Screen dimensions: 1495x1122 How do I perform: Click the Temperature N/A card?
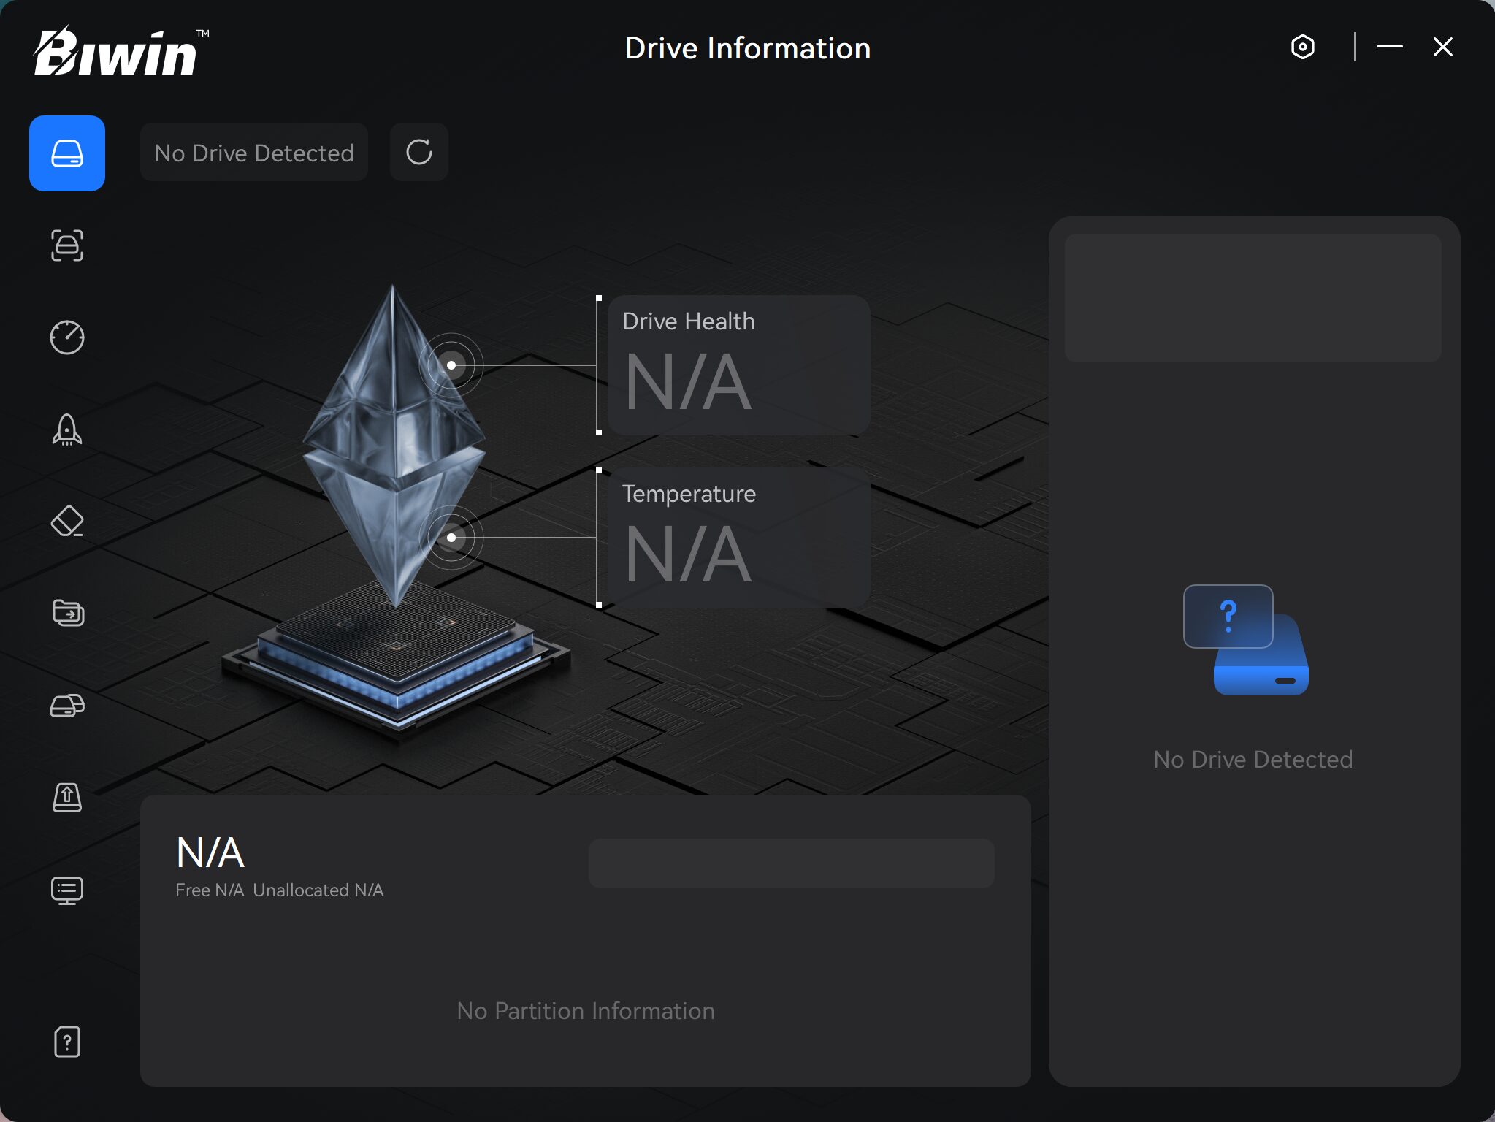(738, 538)
